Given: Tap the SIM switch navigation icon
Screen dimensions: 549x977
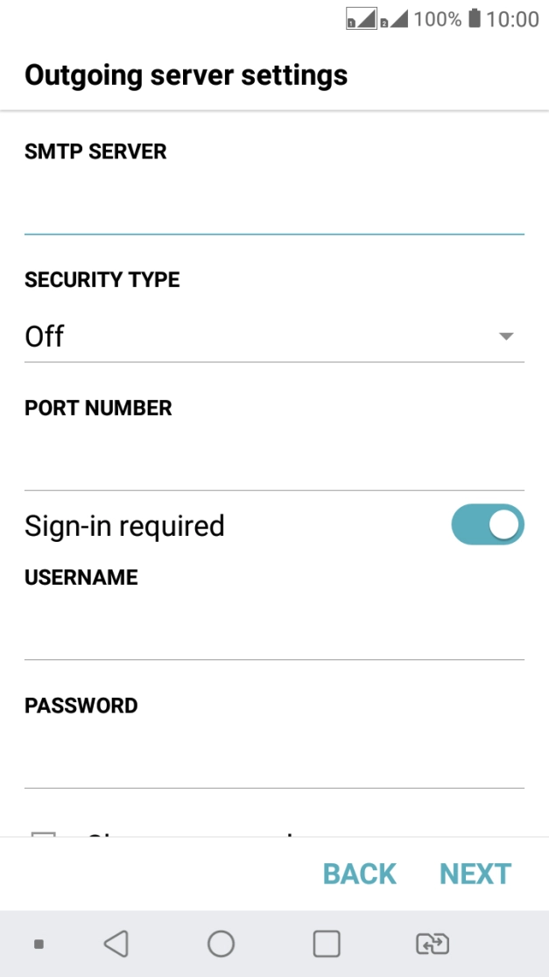Looking at the screenshot, I should point(433,944).
